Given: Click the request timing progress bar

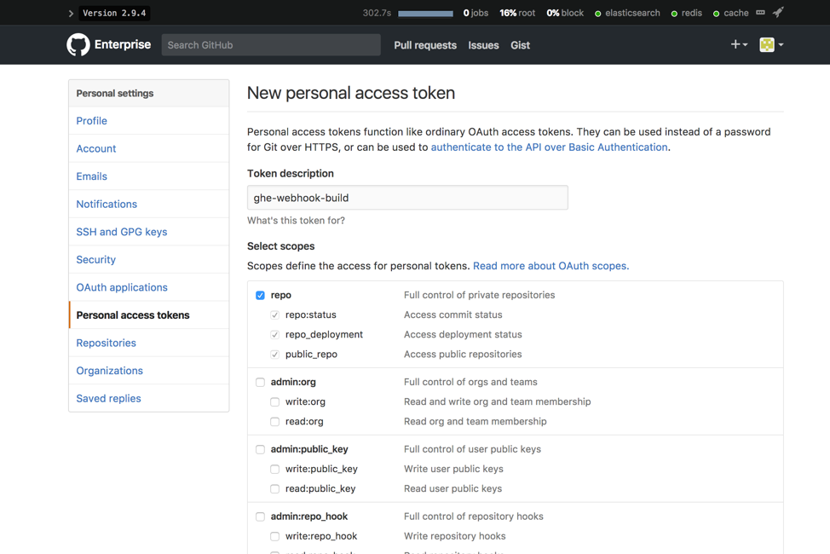Looking at the screenshot, I should [425, 14].
